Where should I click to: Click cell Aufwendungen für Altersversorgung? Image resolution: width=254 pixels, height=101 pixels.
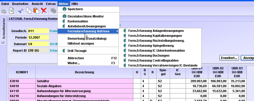[84, 91]
